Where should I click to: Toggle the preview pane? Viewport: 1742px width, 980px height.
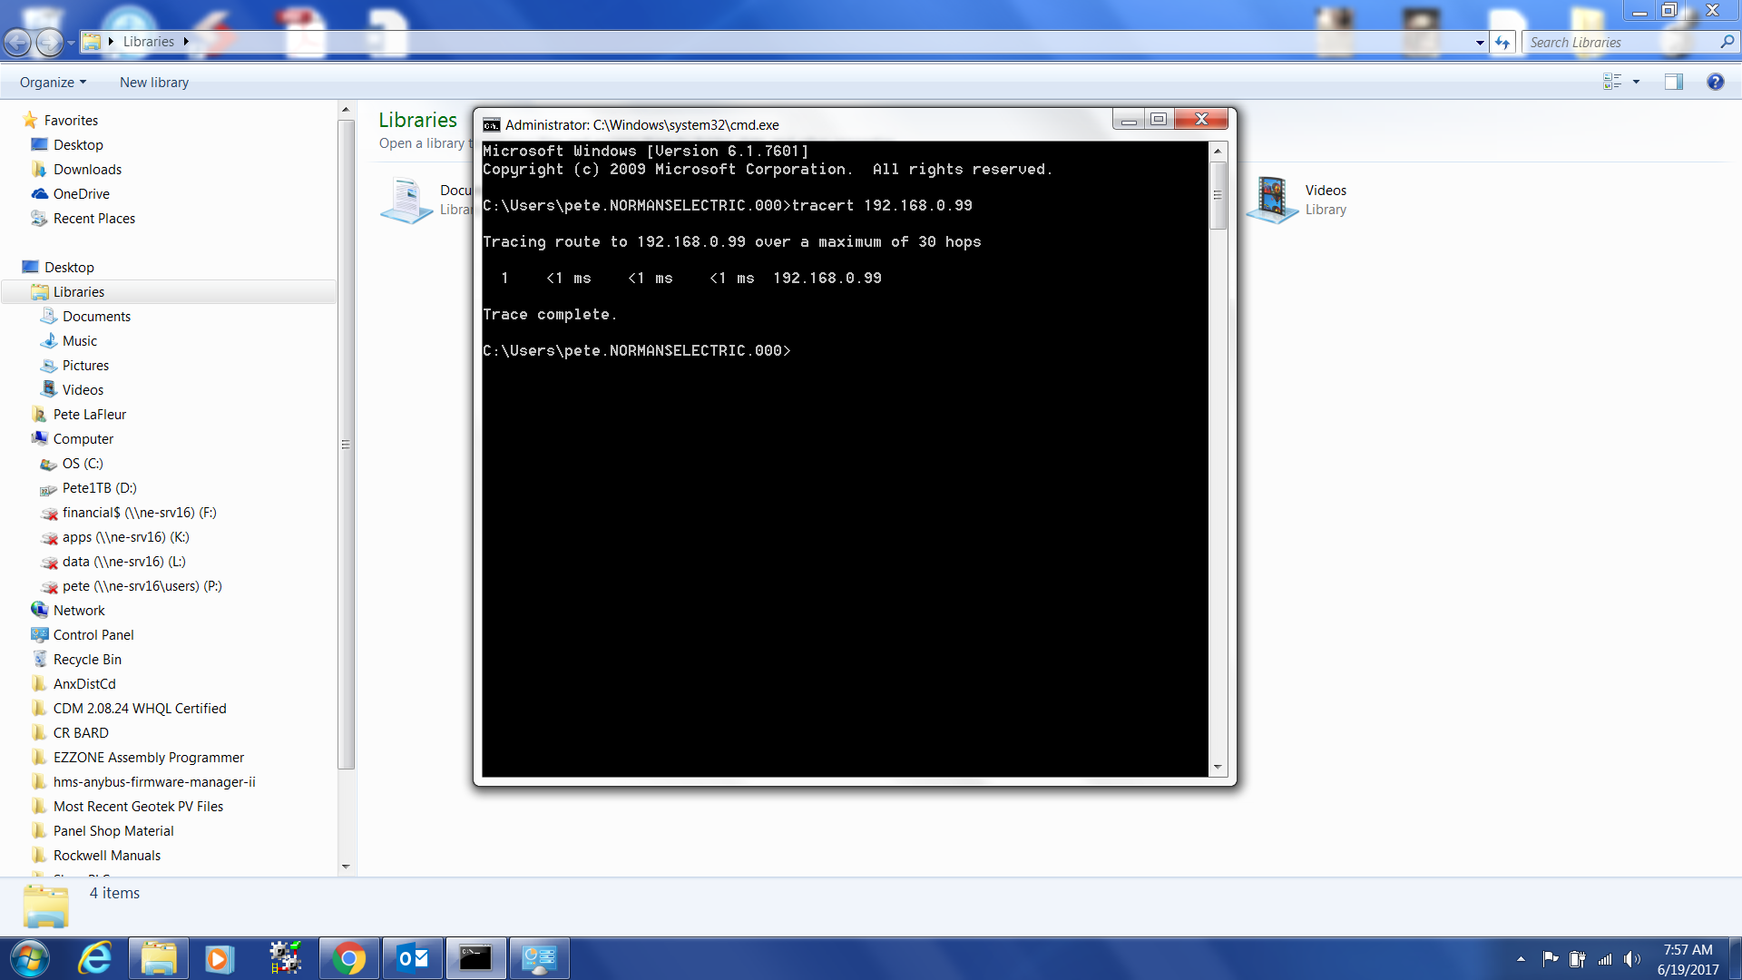pos(1673,82)
